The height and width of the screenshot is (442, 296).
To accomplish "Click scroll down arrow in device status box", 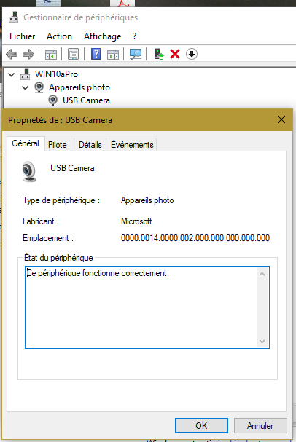I will [262, 342].
